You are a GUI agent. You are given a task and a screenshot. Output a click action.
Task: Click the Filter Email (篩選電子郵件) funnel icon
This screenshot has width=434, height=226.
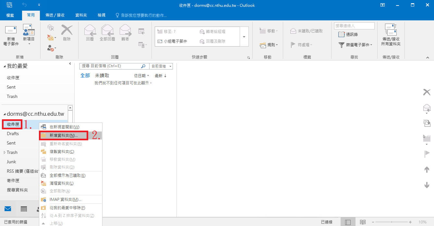342,45
